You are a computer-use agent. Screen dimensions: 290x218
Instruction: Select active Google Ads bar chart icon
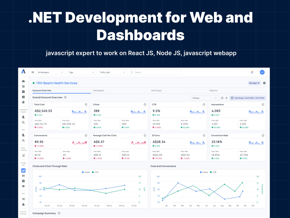click(23, 170)
